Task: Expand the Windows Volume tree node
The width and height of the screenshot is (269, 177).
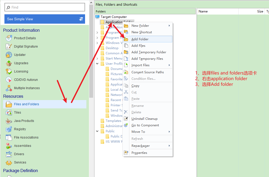Action: click(x=97, y=43)
